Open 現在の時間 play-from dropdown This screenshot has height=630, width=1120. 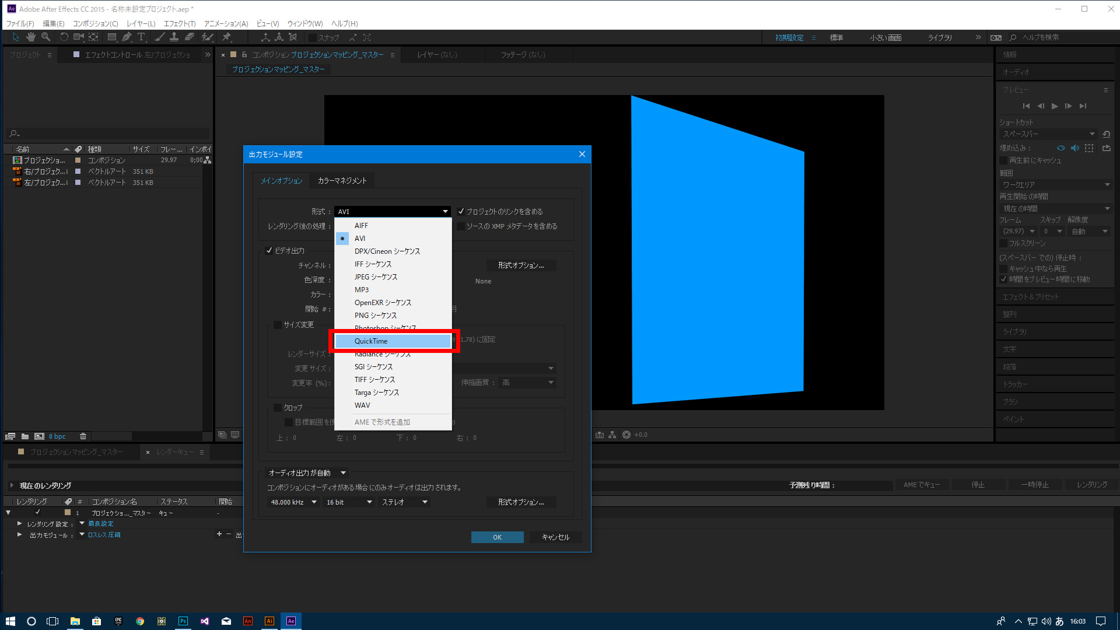pyautogui.click(x=1056, y=209)
